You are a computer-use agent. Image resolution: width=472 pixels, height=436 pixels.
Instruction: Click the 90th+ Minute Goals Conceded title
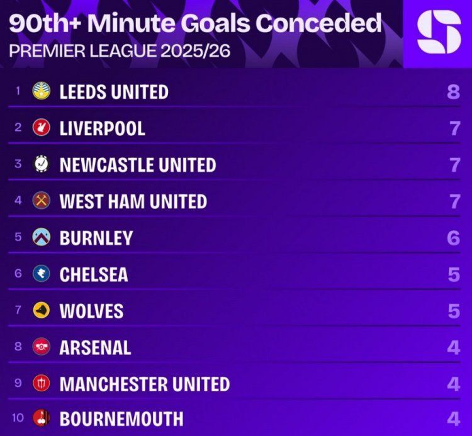coord(195,24)
